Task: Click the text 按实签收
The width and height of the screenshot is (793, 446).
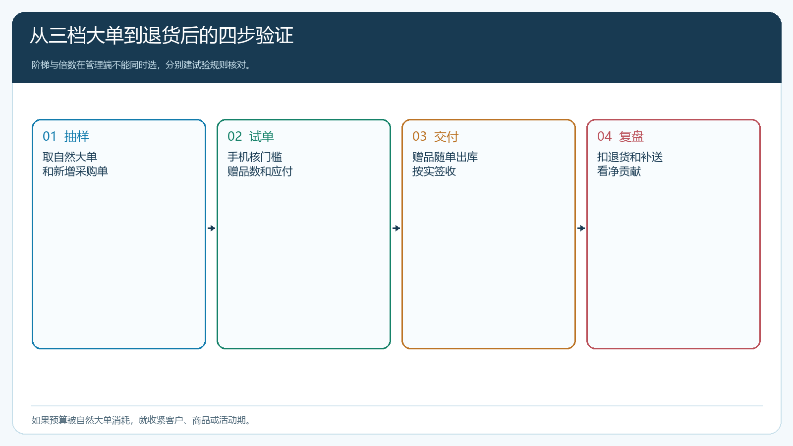Action: tap(434, 171)
